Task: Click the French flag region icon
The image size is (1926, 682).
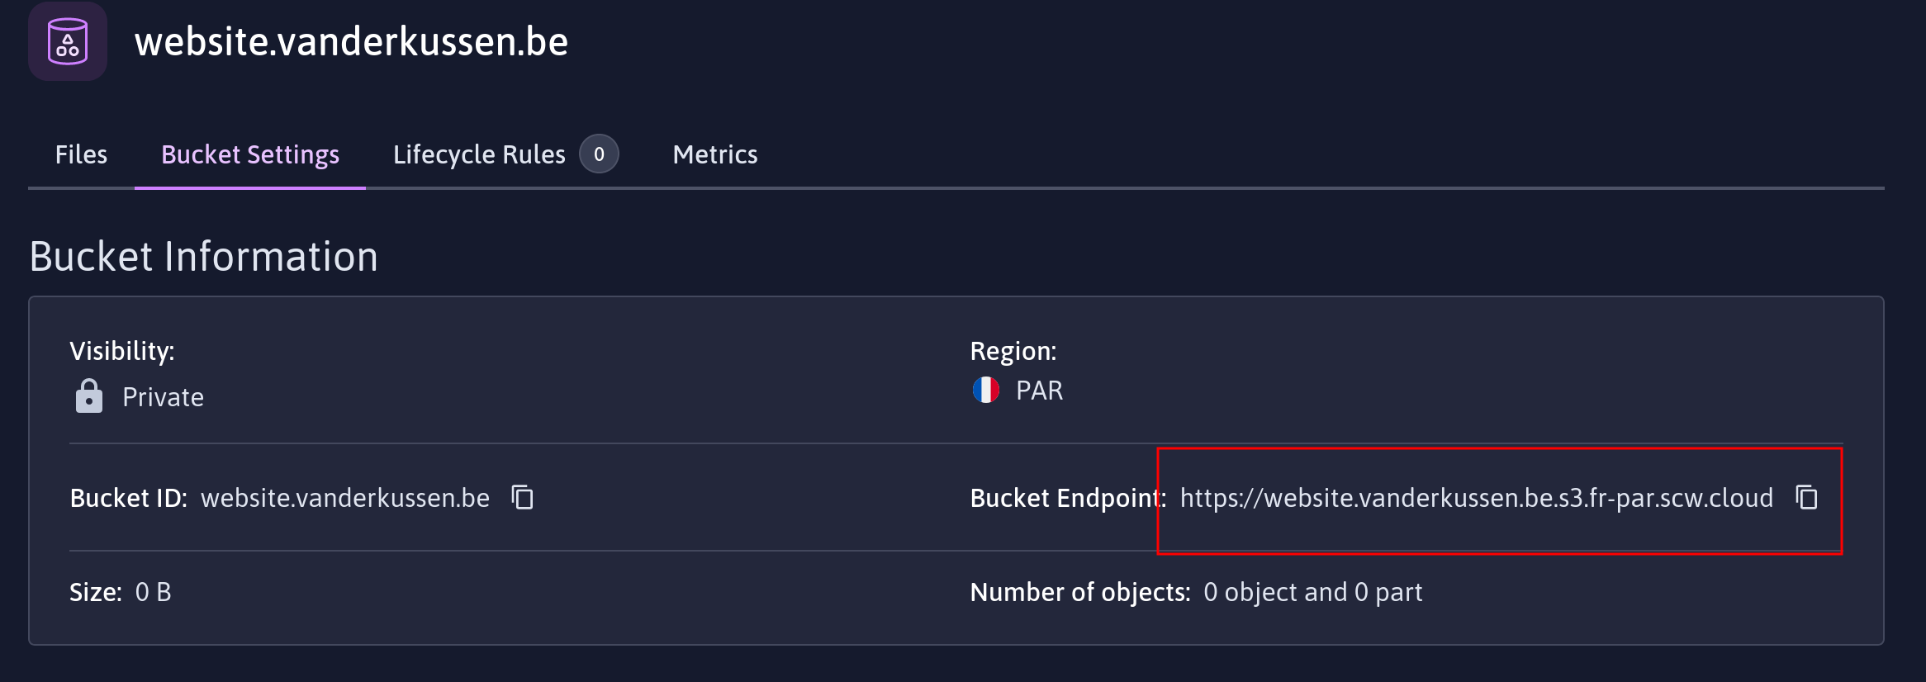Action: click(985, 390)
